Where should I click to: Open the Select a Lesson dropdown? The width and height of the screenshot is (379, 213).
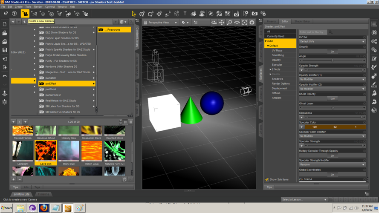click(x=304, y=199)
